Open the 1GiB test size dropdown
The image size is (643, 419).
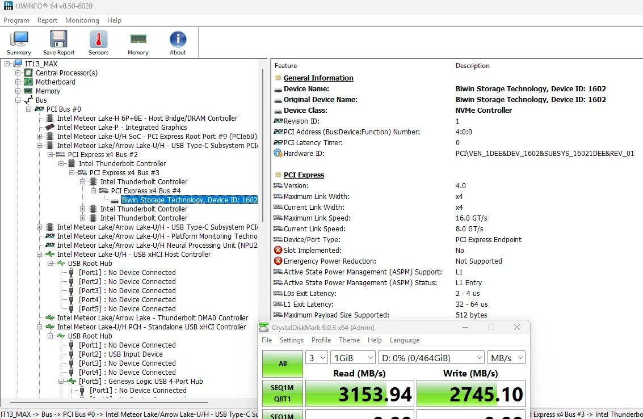tap(353, 358)
